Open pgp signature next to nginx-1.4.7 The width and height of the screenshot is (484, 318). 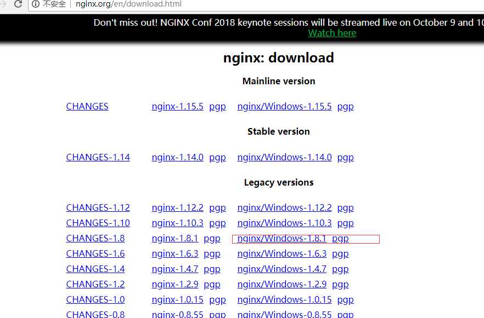pyautogui.click(x=212, y=269)
